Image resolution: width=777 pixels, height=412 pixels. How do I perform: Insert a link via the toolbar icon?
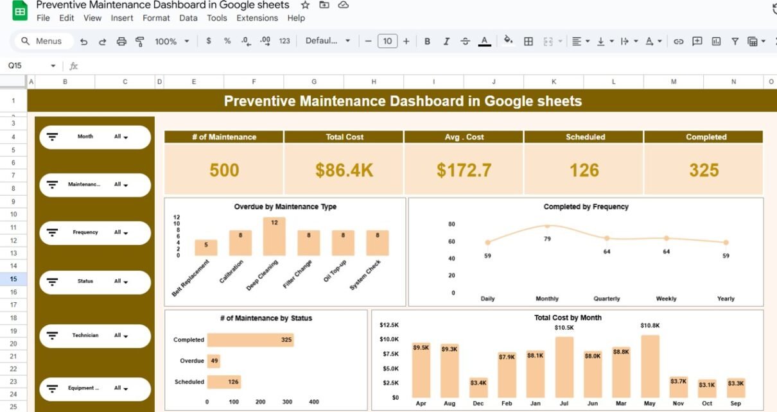(x=678, y=41)
